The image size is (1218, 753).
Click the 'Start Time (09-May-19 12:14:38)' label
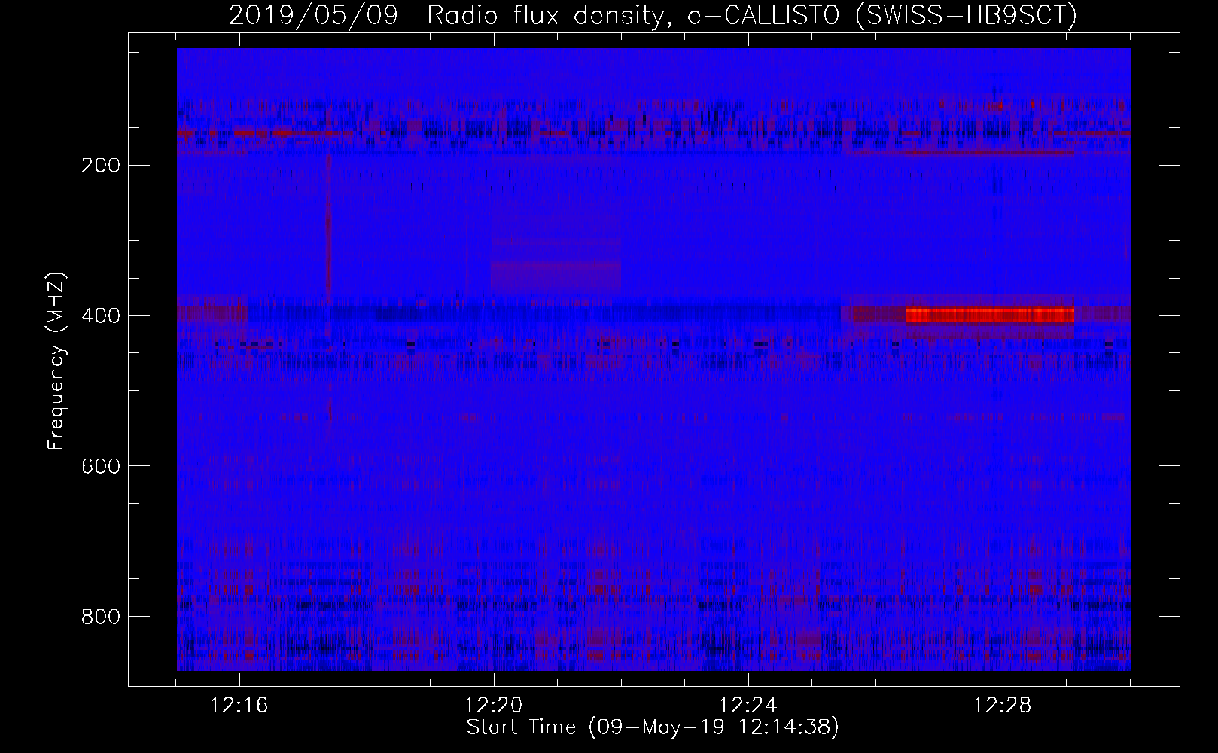click(653, 727)
